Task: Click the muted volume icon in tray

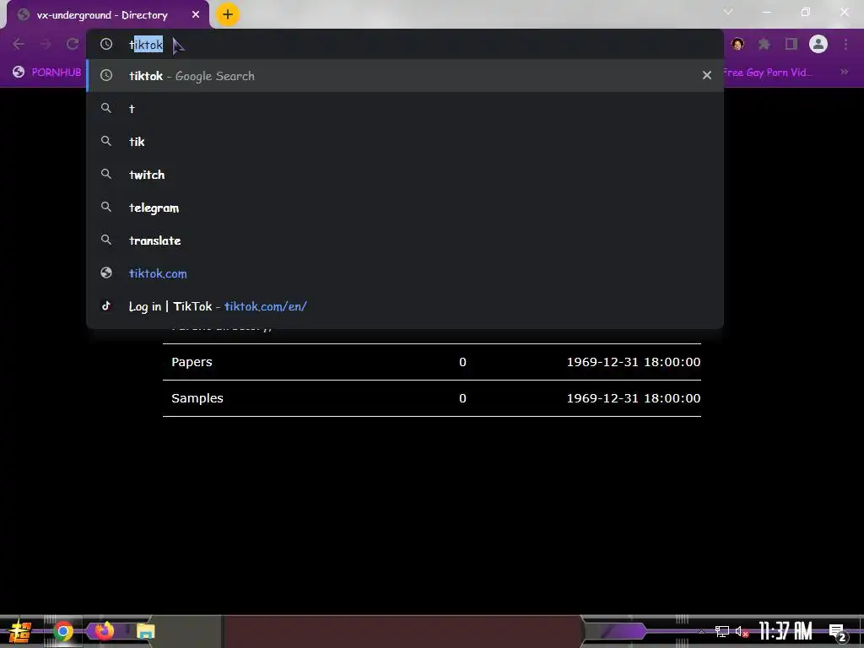Action: pyautogui.click(x=742, y=631)
